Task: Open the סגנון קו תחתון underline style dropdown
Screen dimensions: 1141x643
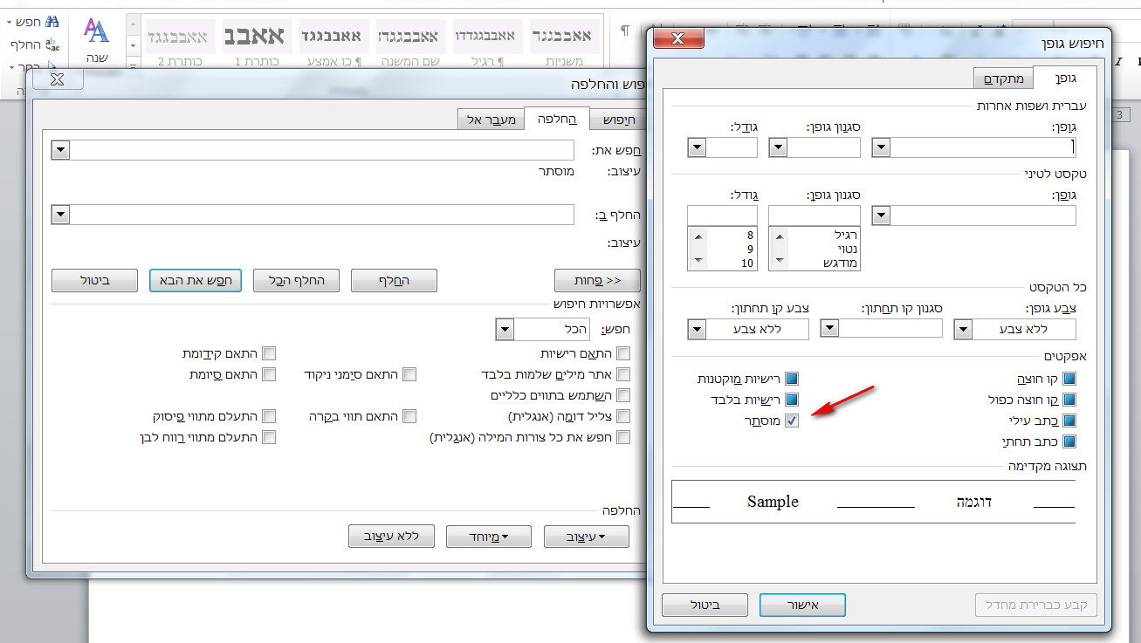Action: pyautogui.click(x=830, y=329)
